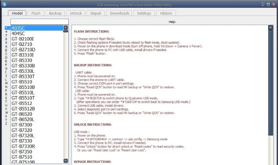Select model GT-B5330T
Image resolution: width=278 pixels, height=165 pixels.
(37, 76)
